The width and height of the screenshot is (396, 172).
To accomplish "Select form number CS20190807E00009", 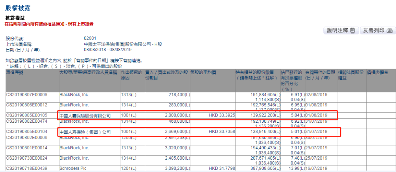I will pyautogui.click(x=26, y=95).
